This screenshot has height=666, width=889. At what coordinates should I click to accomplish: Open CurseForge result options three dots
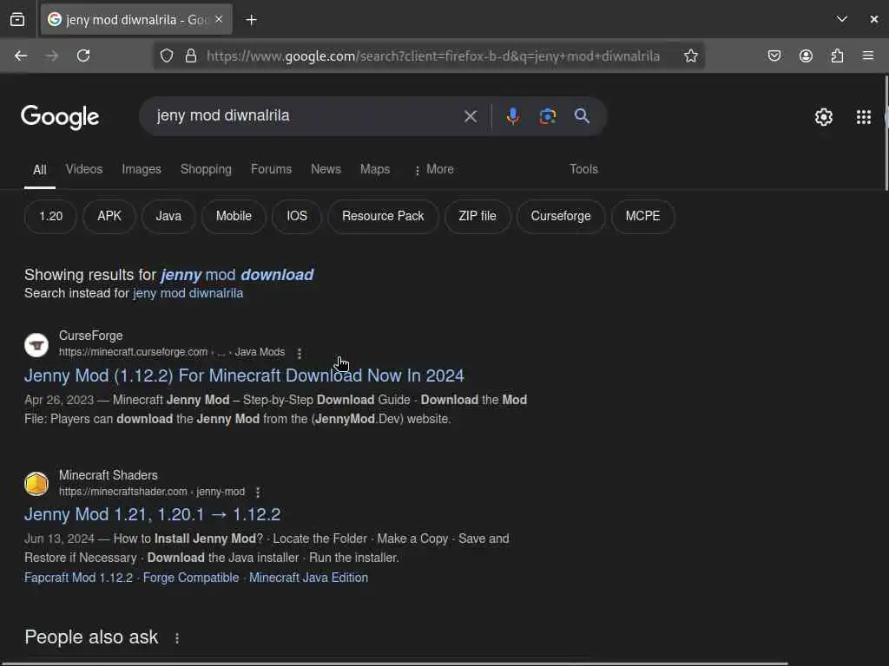point(300,353)
